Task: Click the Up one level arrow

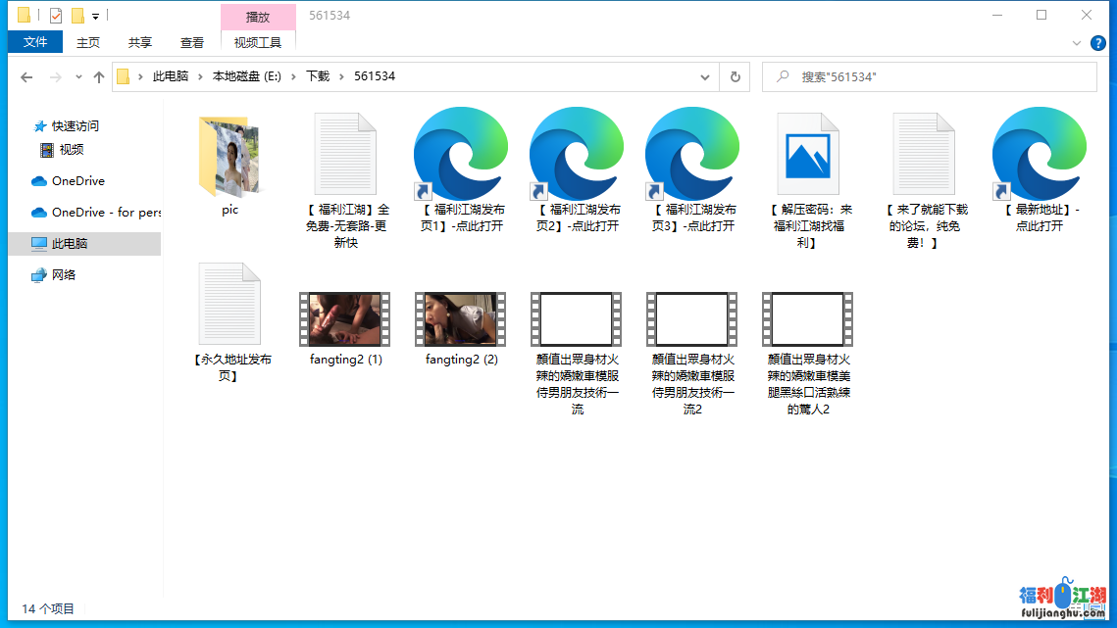Action: [98, 76]
